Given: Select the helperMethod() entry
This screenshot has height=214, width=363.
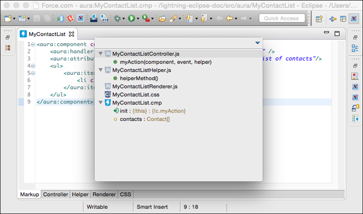Looking at the screenshot, I should pos(139,78).
